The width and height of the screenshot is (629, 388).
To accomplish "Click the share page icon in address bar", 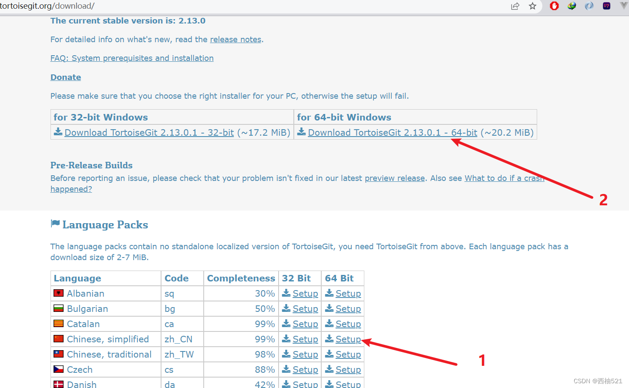I will click(515, 6).
